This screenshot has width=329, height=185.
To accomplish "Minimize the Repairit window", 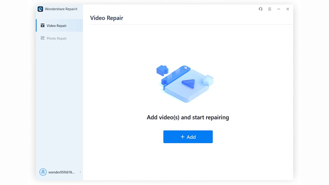I will click(279, 9).
